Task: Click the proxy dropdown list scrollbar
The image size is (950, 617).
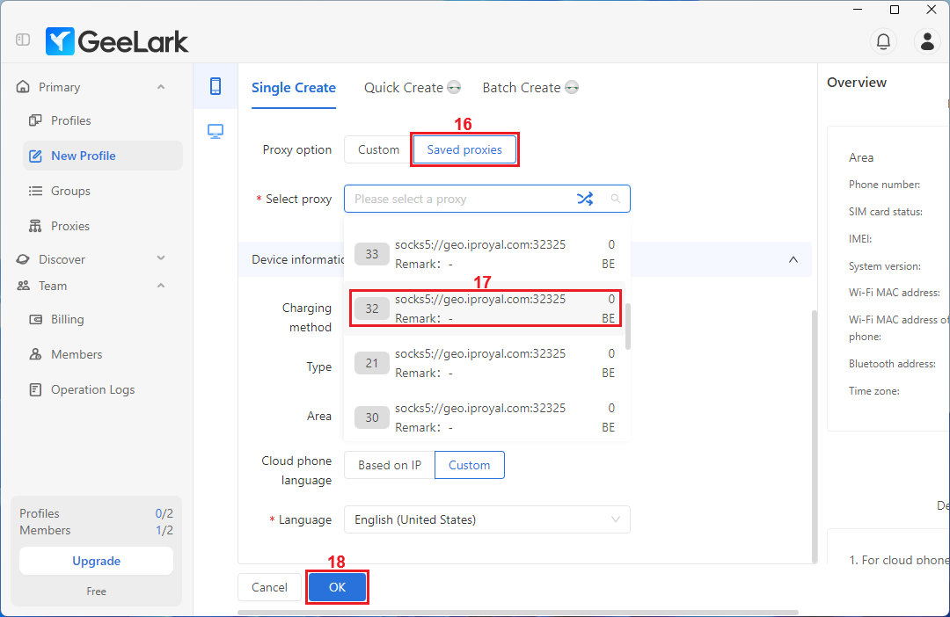Action: pyautogui.click(x=627, y=327)
